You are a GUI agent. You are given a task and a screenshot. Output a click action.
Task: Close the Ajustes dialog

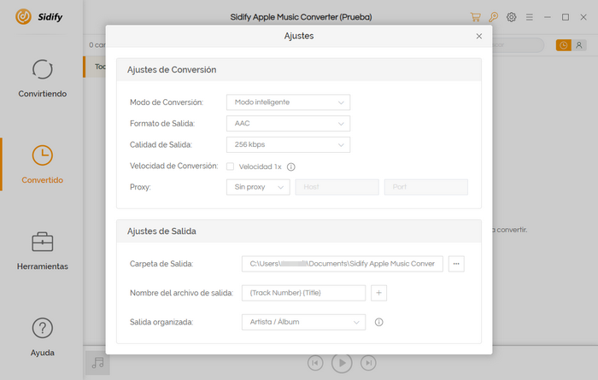coord(479,36)
